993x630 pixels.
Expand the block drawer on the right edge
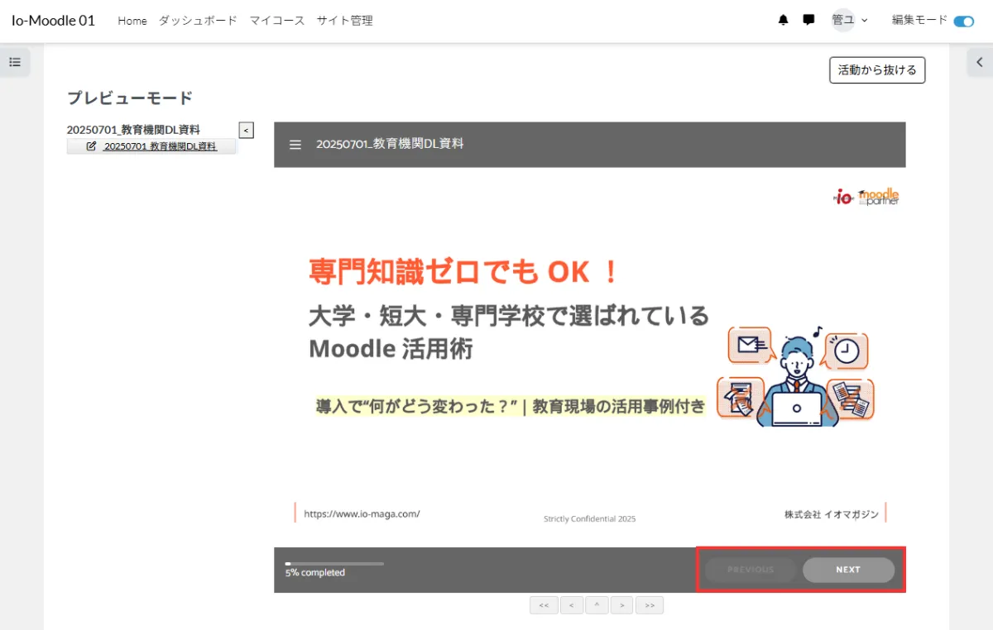[x=980, y=62]
